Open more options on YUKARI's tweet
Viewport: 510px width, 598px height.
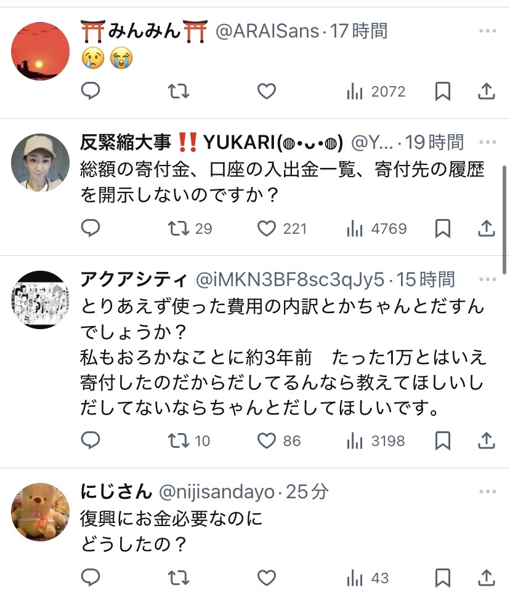[x=487, y=142]
